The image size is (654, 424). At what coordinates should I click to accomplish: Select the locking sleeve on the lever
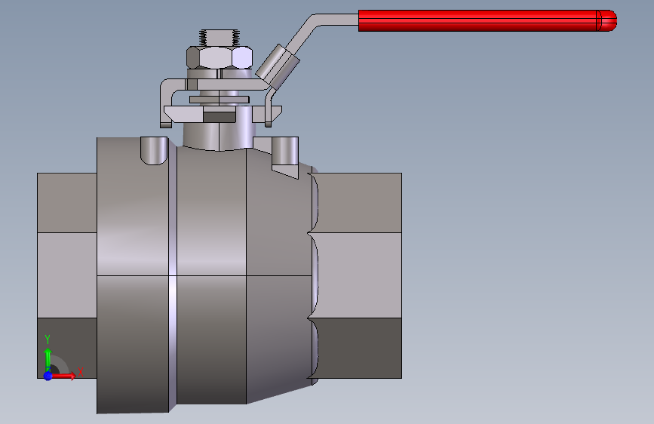point(278,67)
